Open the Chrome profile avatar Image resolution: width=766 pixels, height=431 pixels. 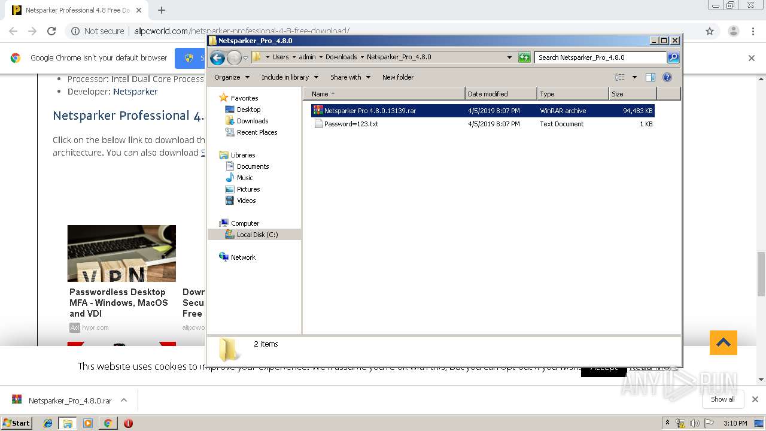[733, 31]
